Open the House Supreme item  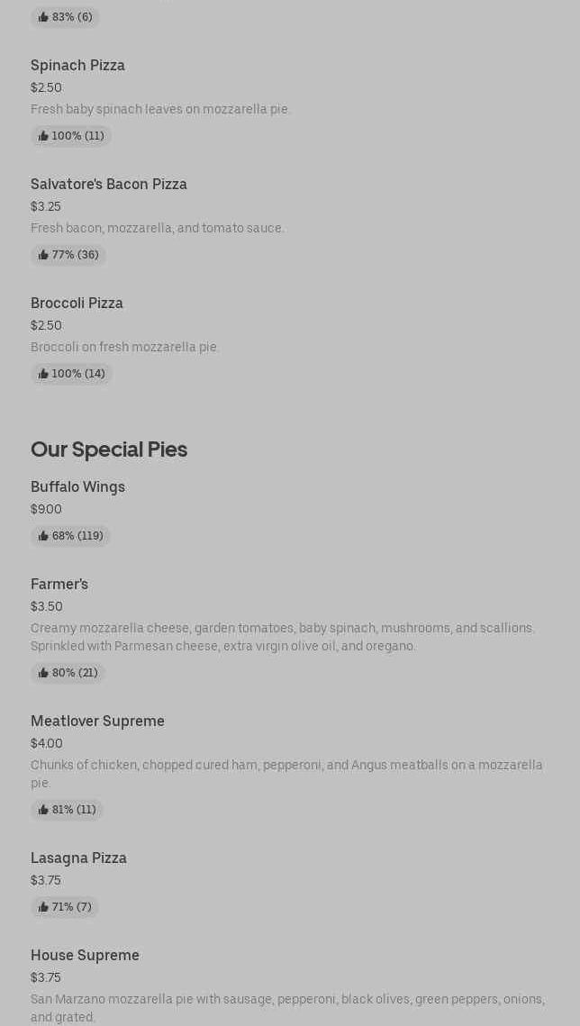pos(85,956)
